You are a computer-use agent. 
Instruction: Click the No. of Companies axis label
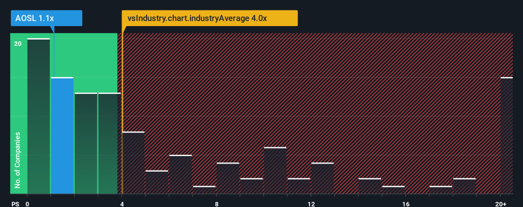tap(18, 161)
